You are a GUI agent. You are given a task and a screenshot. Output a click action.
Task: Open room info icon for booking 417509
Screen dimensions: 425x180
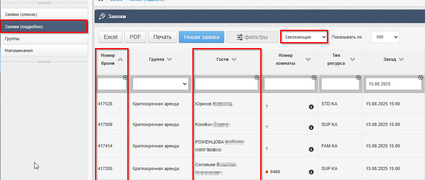point(311,128)
